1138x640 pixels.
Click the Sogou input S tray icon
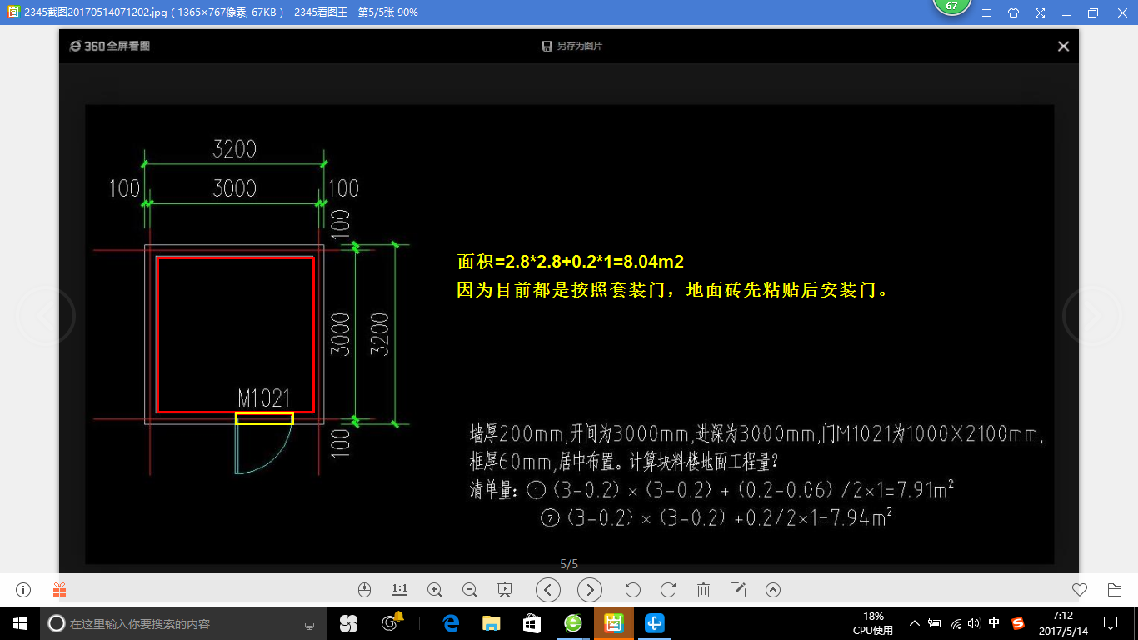tap(1018, 623)
